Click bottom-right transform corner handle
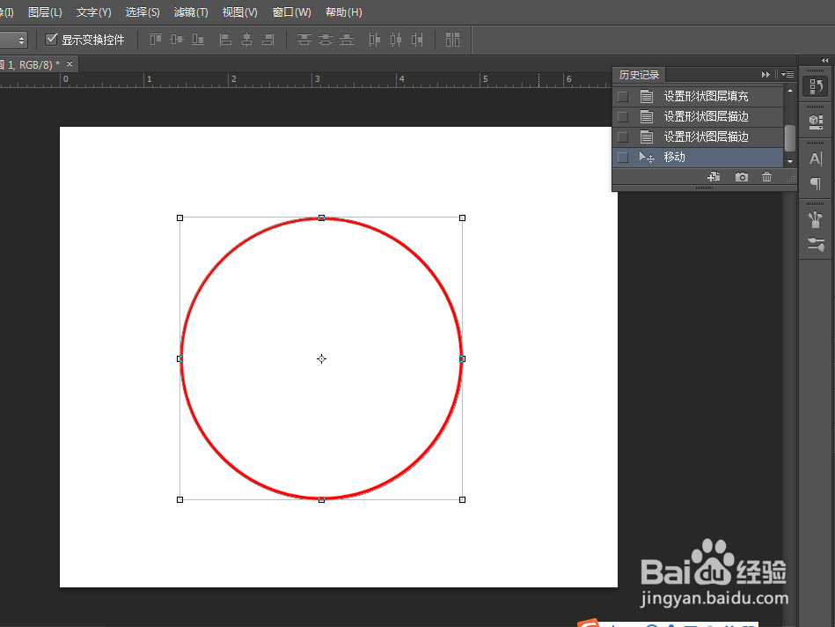Image resolution: width=835 pixels, height=627 pixels. click(x=462, y=499)
